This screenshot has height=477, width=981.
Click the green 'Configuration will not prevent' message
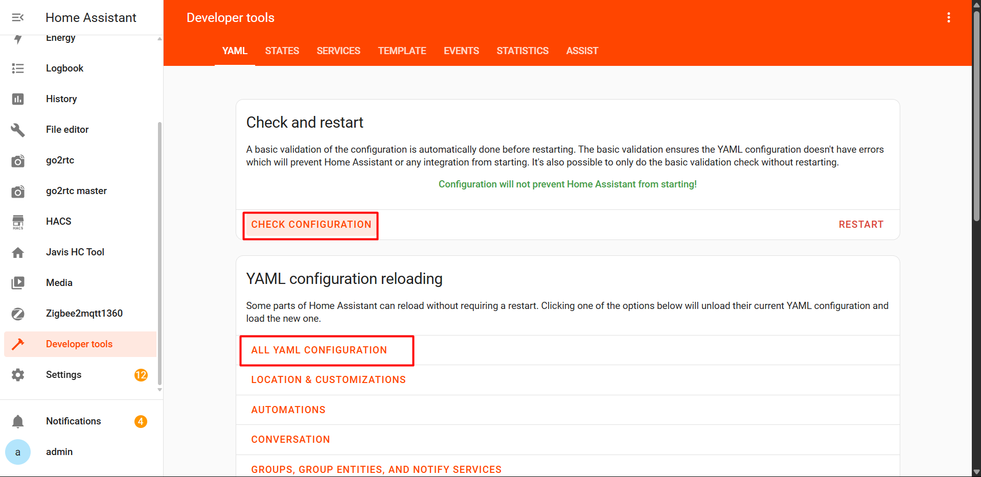[567, 184]
